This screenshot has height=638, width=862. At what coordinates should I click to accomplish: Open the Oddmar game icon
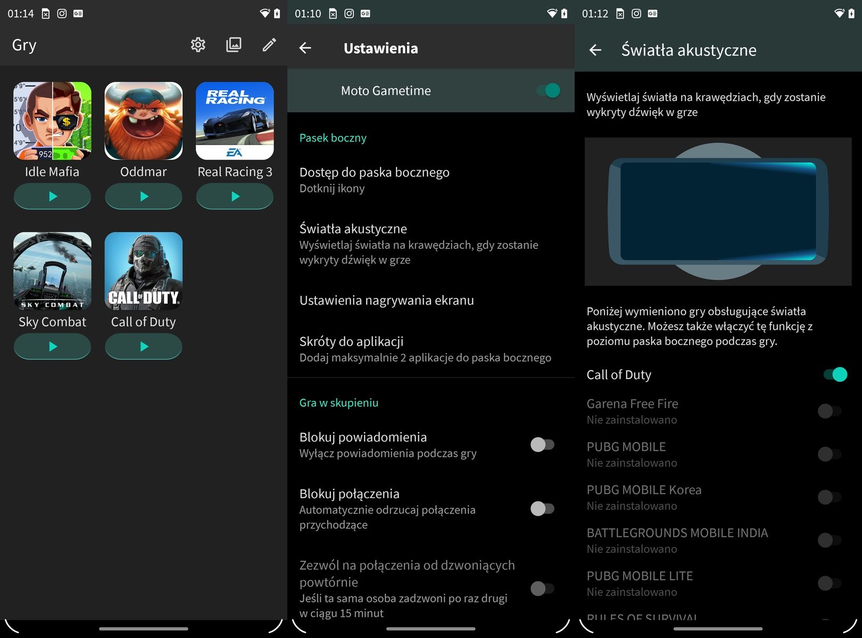pos(144,121)
